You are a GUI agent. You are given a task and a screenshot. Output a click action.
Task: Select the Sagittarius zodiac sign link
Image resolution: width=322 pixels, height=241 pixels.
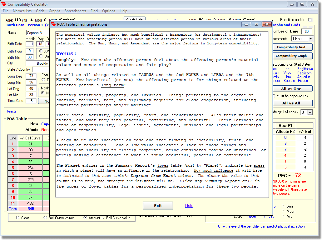coord(305,69)
